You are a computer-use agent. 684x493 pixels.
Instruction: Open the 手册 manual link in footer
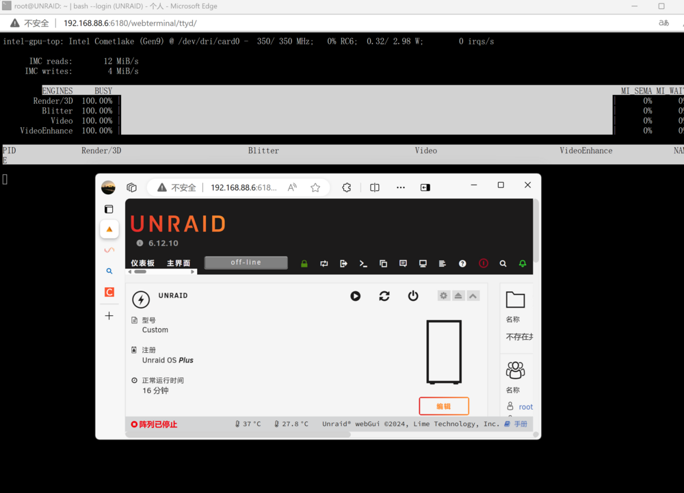click(521, 424)
